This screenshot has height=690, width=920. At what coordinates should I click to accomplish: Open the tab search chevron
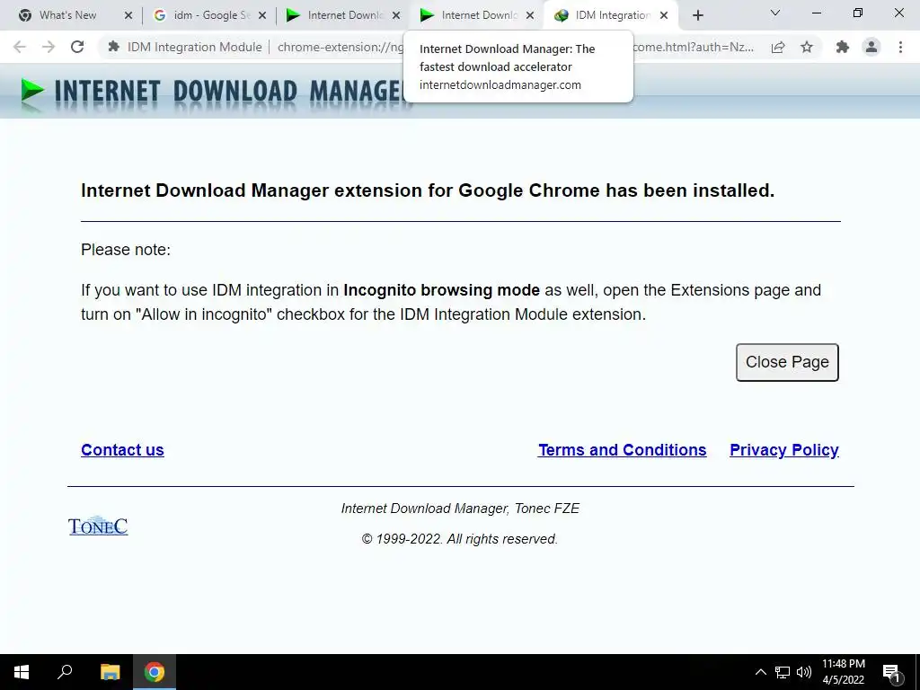pyautogui.click(x=775, y=13)
